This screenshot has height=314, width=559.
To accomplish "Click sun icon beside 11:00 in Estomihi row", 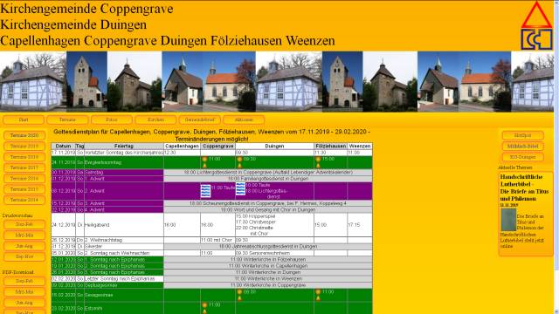I will 204,308.
